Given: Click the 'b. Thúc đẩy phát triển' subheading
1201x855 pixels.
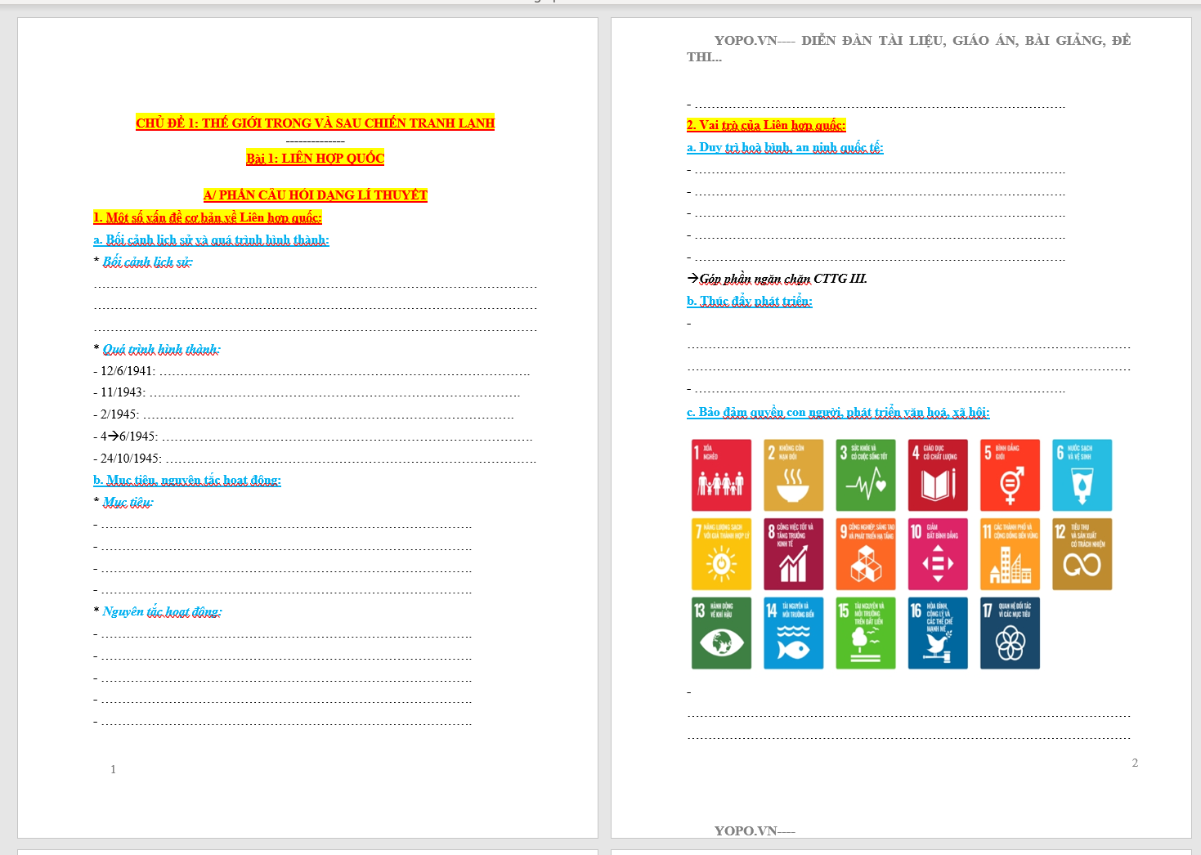Looking at the screenshot, I should [749, 301].
